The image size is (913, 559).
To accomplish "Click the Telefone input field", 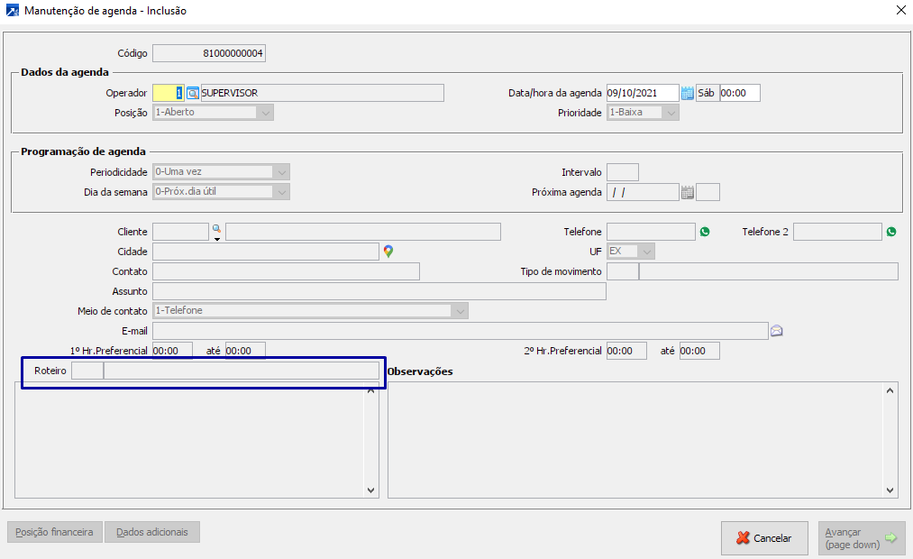I will point(651,231).
